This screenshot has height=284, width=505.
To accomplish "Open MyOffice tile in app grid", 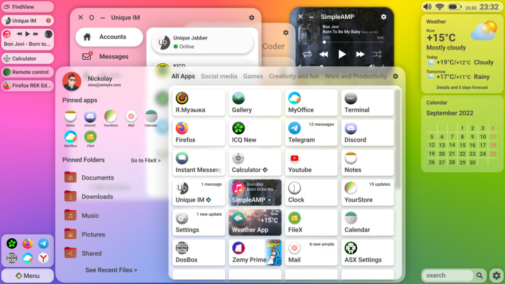I will pyautogui.click(x=312, y=103).
